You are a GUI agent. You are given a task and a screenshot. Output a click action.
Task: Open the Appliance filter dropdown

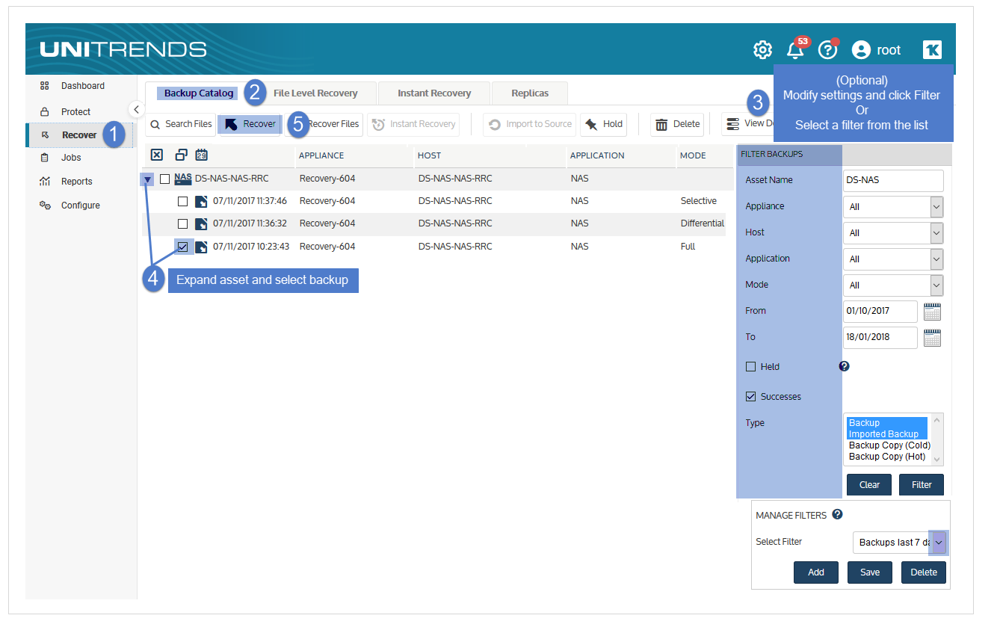(x=893, y=207)
